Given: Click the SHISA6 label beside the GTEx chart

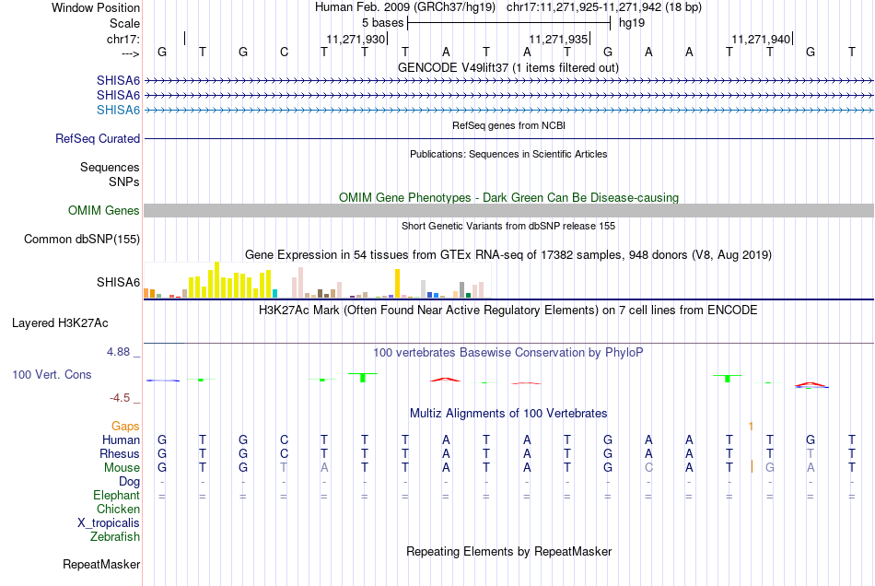Looking at the screenshot, I should (118, 282).
